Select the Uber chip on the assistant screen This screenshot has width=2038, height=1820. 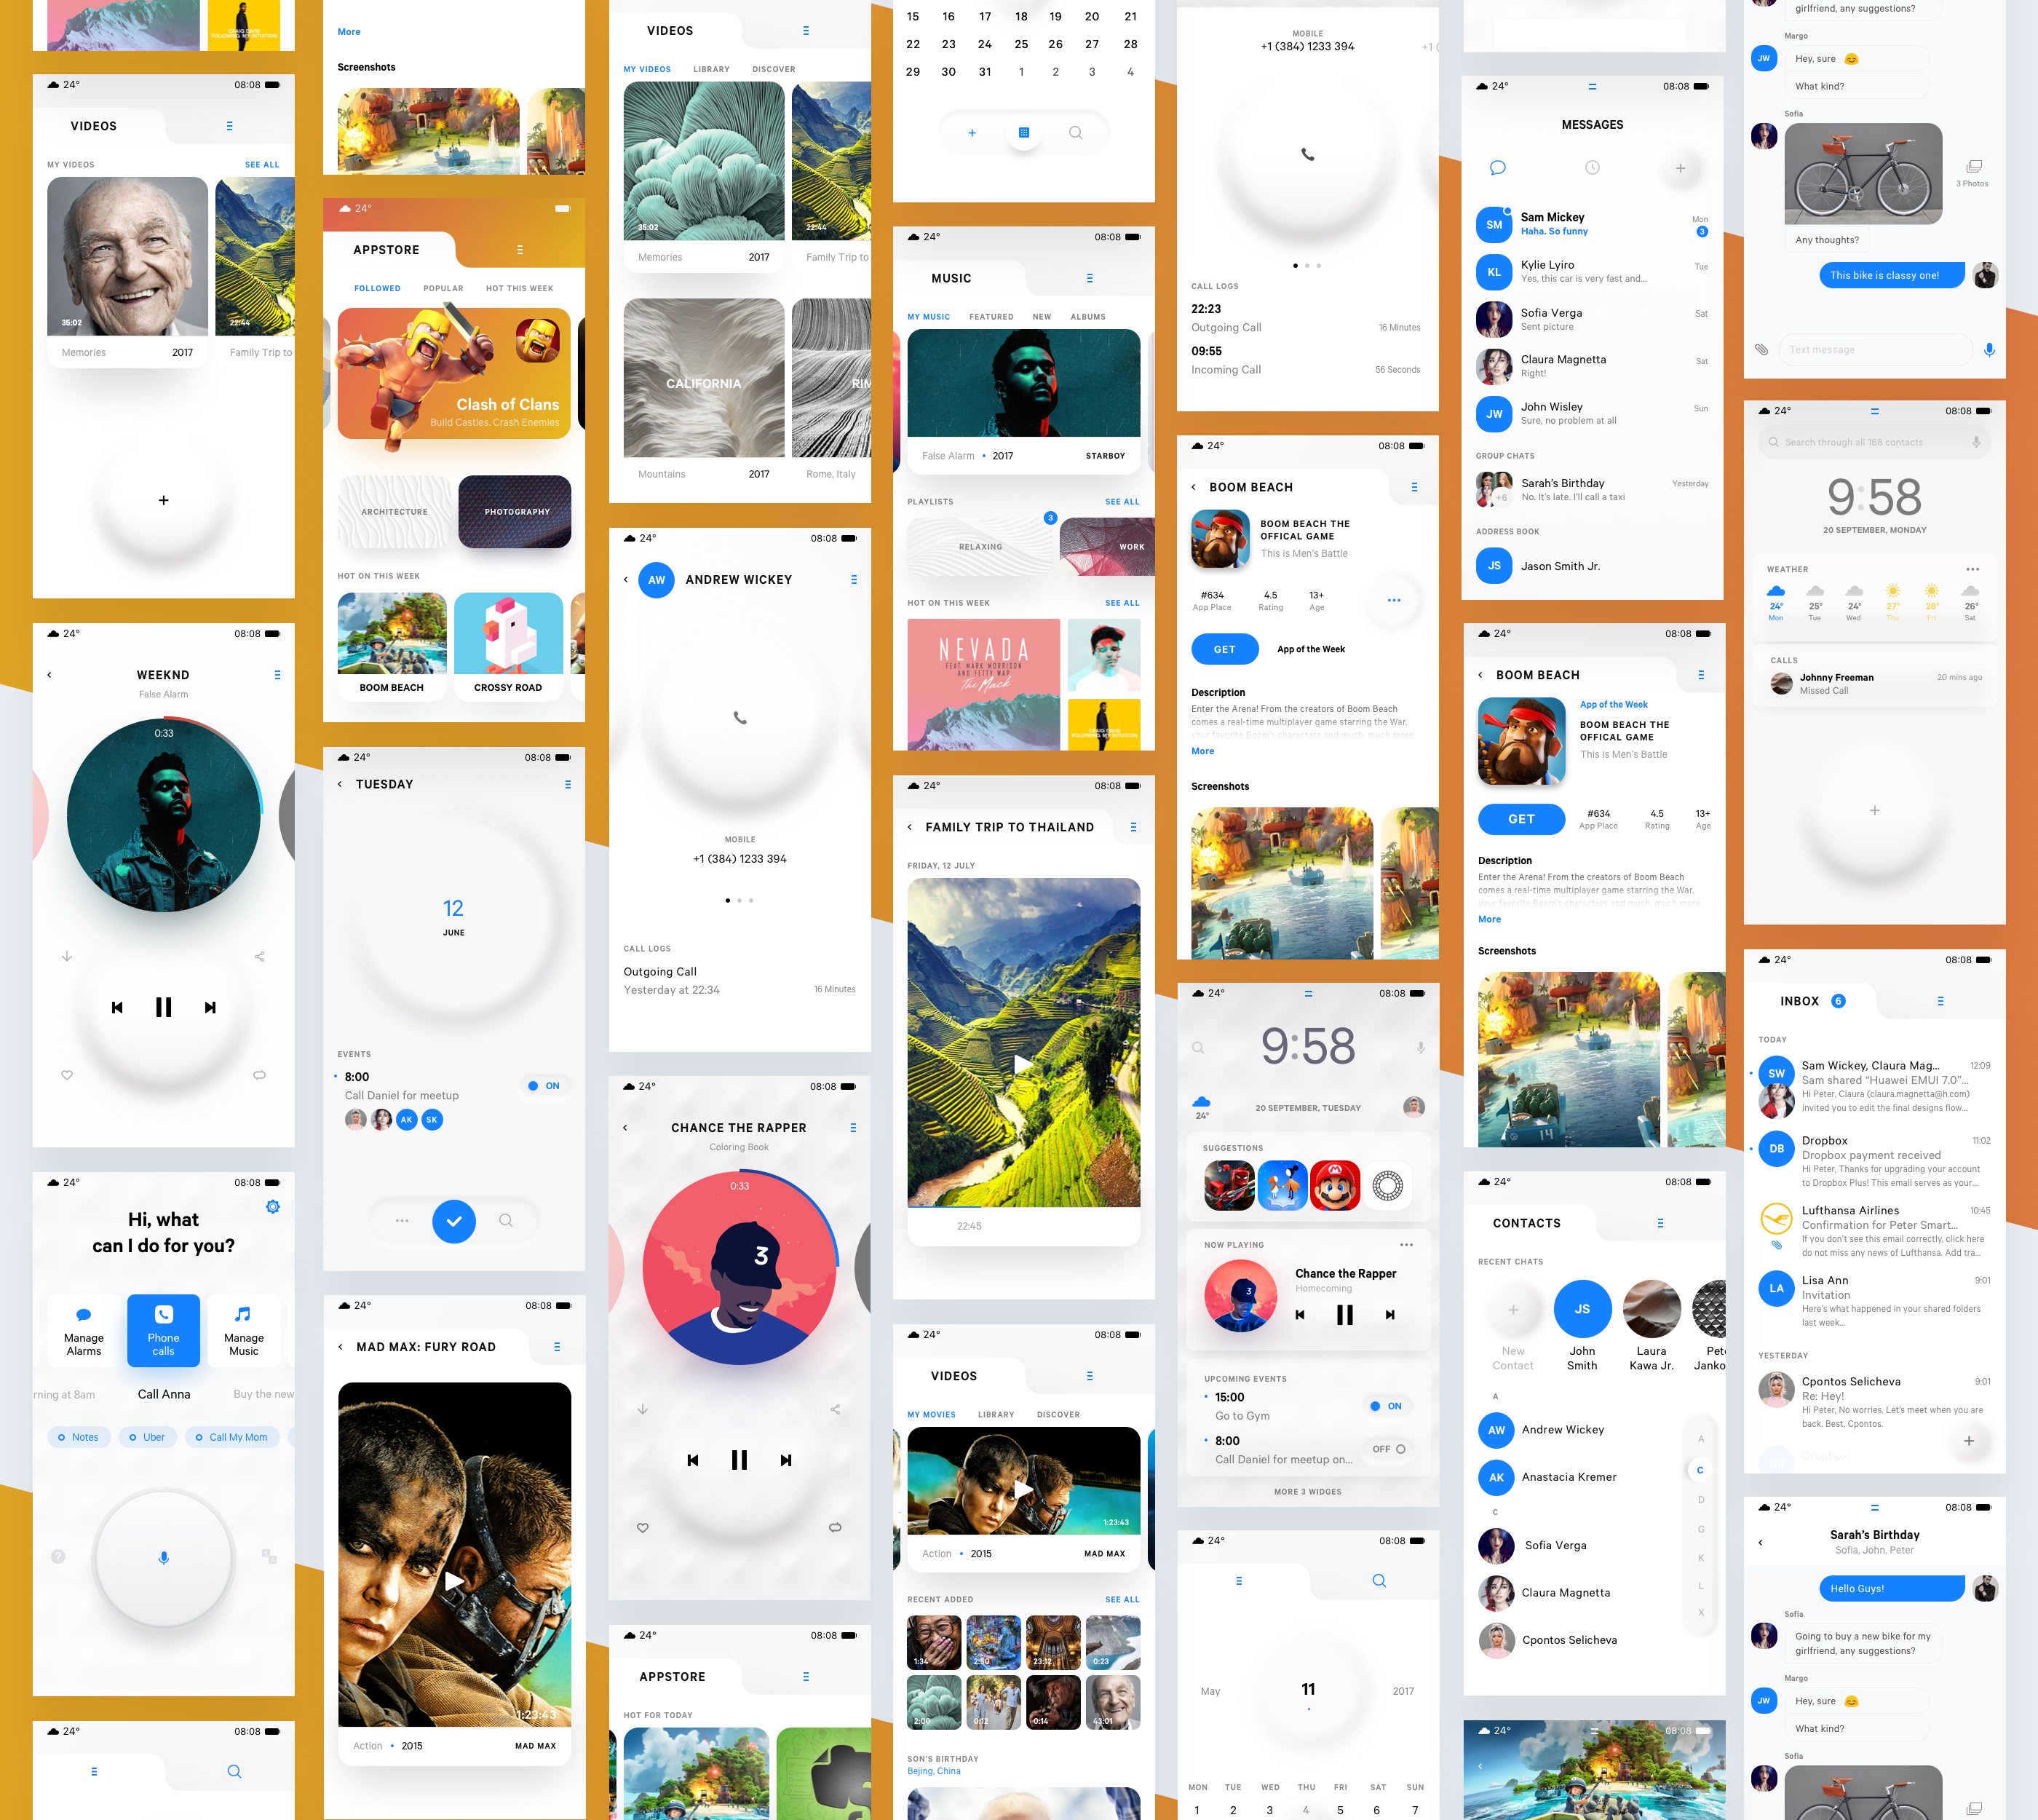(x=147, y=1437)
